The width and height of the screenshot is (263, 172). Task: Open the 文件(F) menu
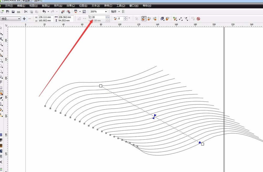[9, 6]
